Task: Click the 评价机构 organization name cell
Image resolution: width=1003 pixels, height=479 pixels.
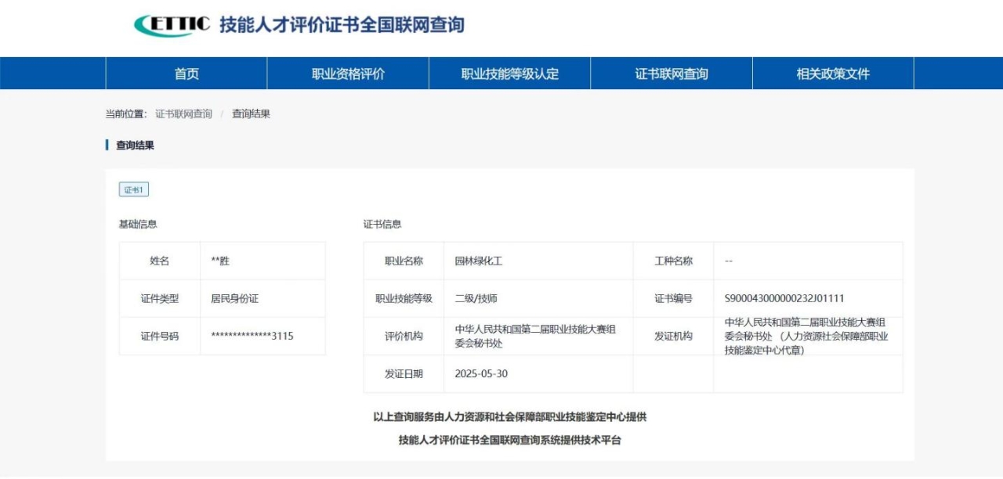Action: 535,336
